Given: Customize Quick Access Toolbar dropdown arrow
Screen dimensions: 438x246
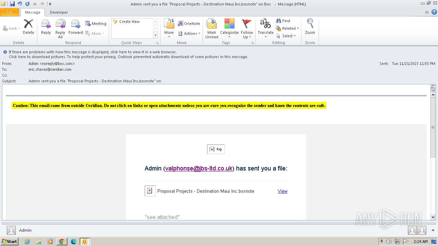Looking at the screenshot, I should point(50,4).
